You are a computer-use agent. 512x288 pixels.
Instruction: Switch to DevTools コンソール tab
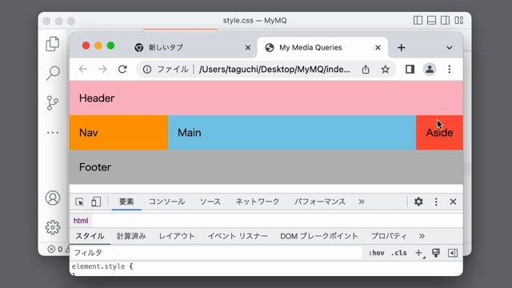[167, 202]
